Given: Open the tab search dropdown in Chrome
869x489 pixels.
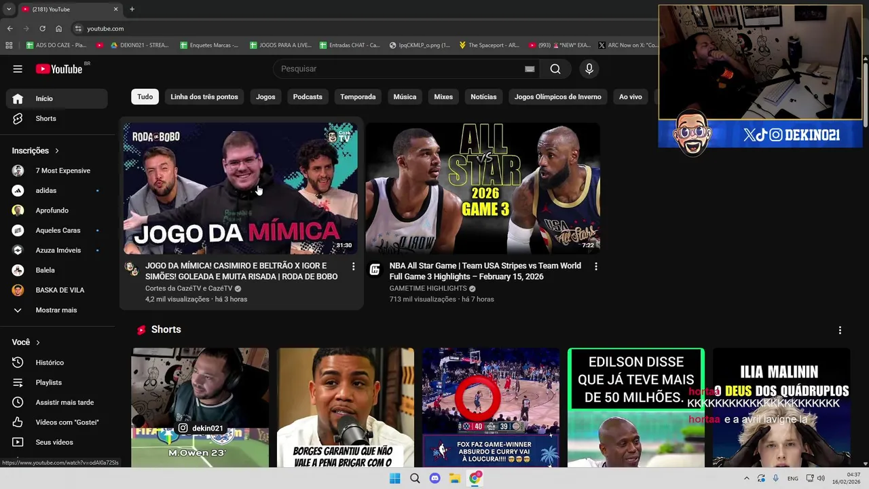Looking at the screenshot, I should pos(9,9).
